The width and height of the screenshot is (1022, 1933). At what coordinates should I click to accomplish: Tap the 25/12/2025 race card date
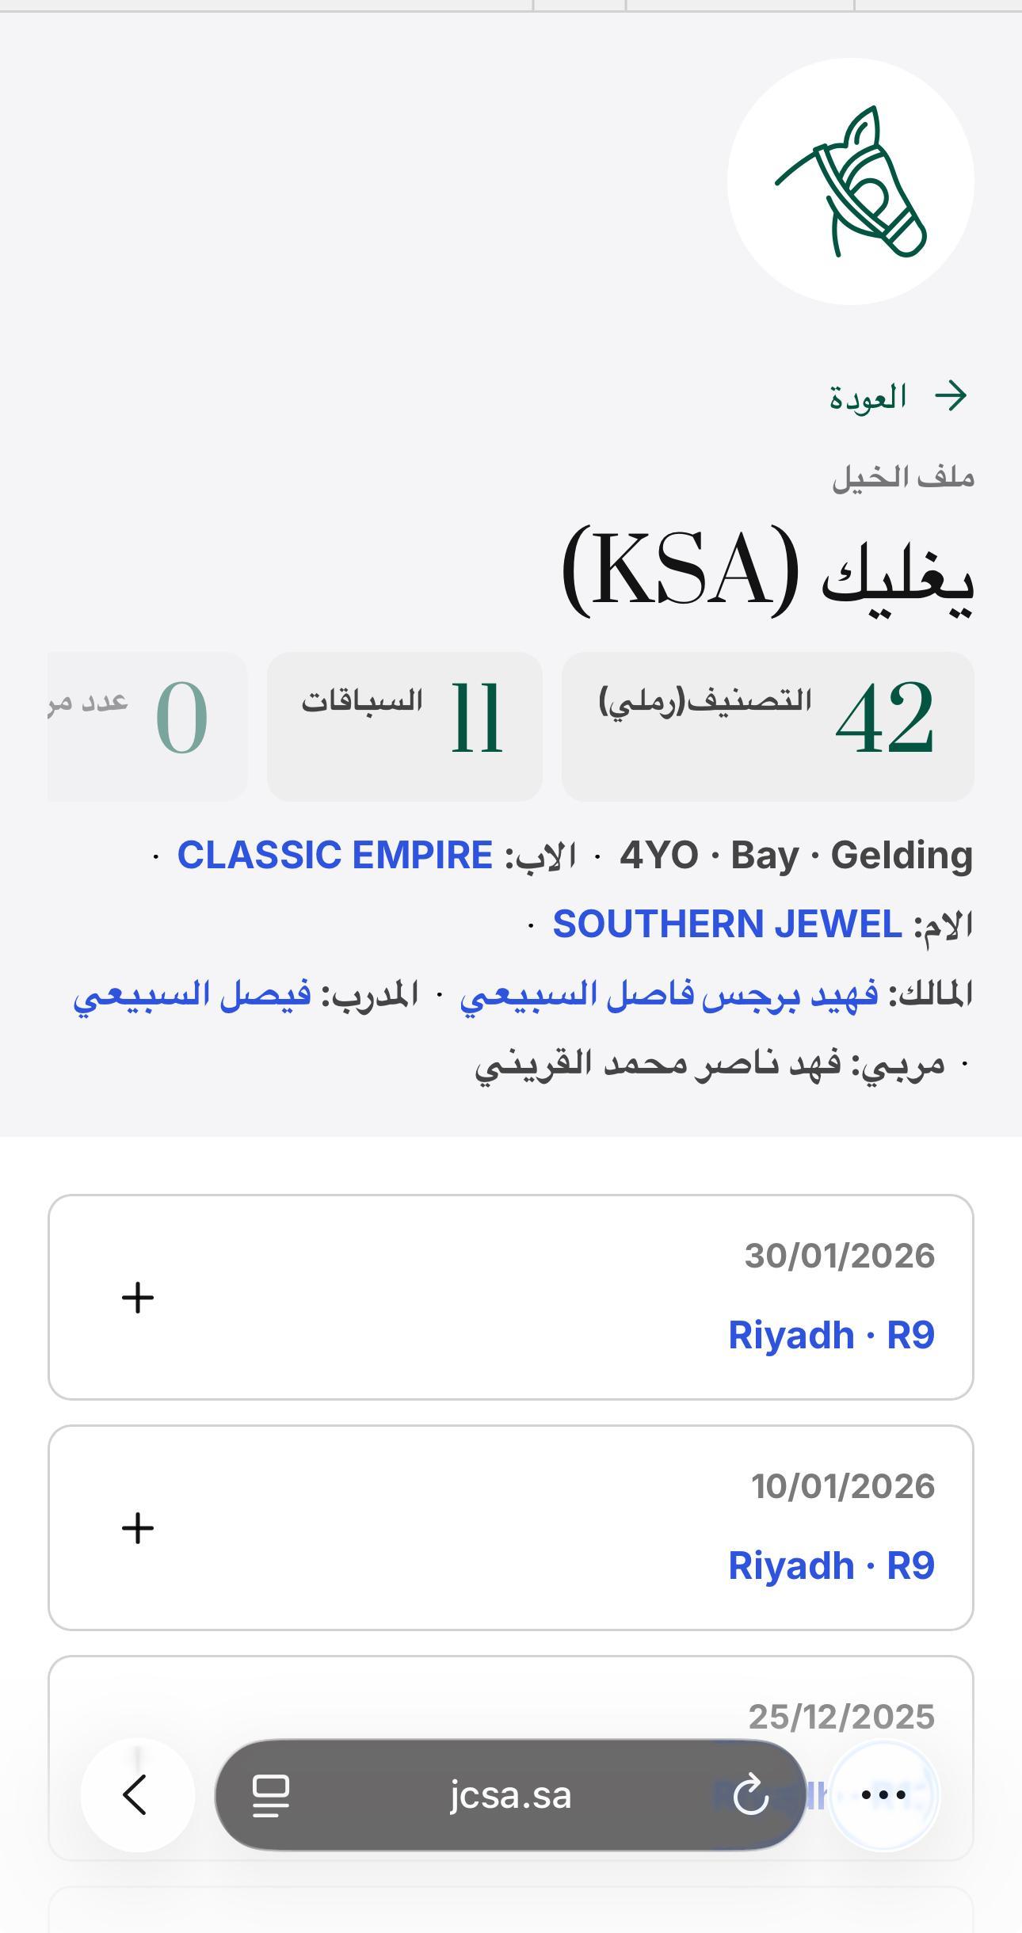pyautogui.click(x=841, y=1718)
